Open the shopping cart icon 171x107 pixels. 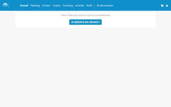pyautogui.click(x=162, y=6)
